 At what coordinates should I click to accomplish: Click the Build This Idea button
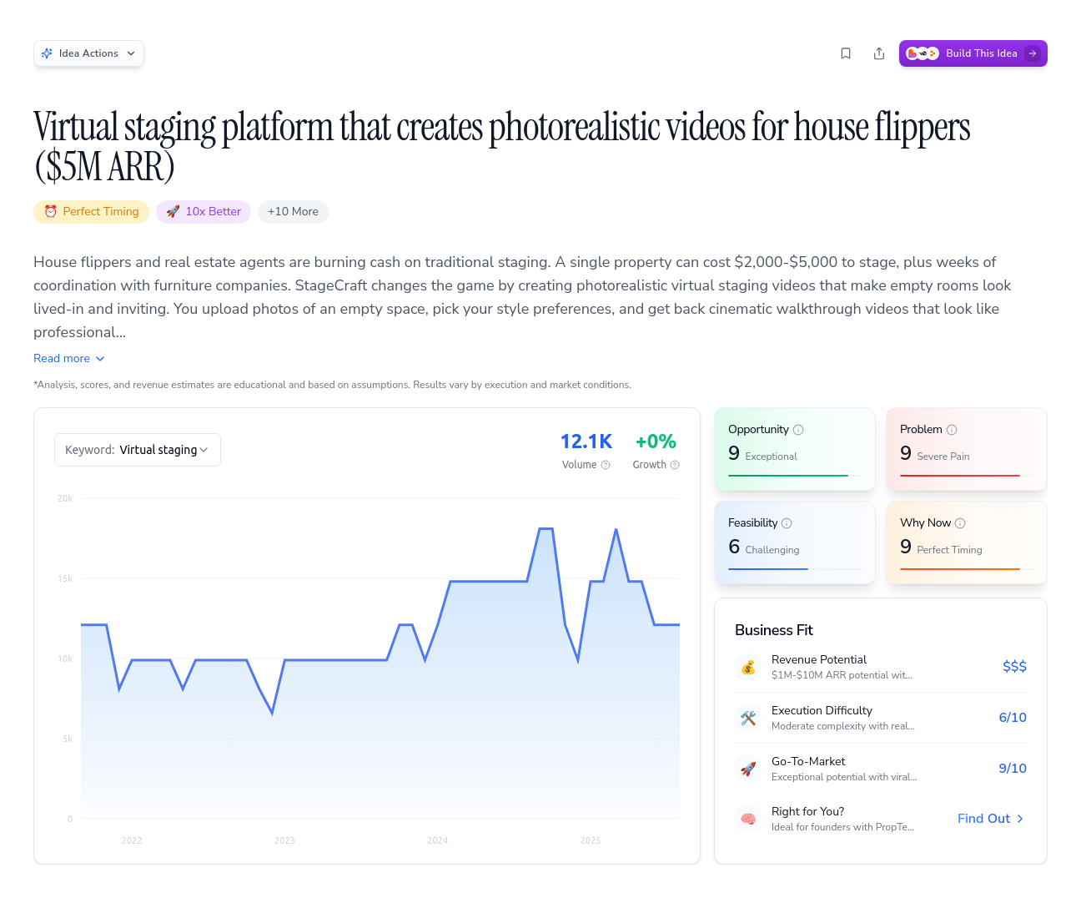click(x=973, y=53)
